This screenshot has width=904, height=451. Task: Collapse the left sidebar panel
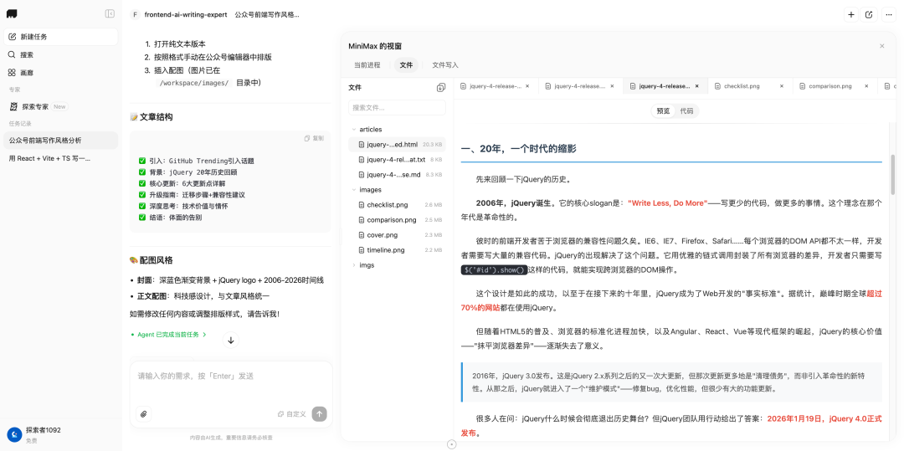coord(110,14)
